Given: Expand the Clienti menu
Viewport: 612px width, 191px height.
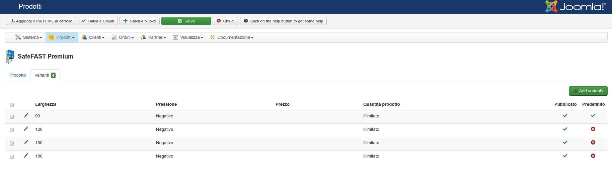Looking at the screenshot, I should coord(93,37).
